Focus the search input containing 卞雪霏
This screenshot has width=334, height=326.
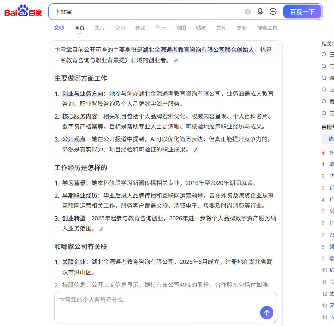(x=147, y=11)
